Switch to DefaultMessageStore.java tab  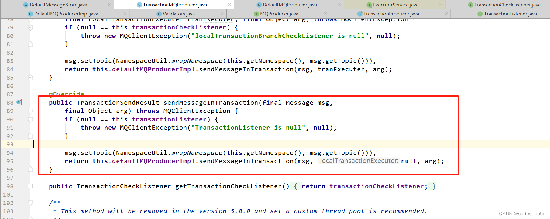coord(58,5)
